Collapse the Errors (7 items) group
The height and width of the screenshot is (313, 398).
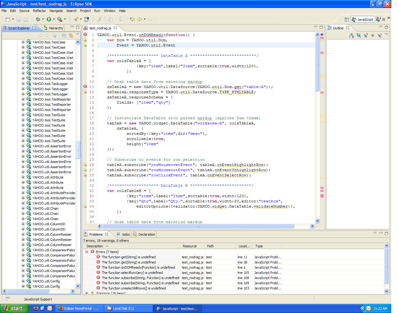point(87,252)
